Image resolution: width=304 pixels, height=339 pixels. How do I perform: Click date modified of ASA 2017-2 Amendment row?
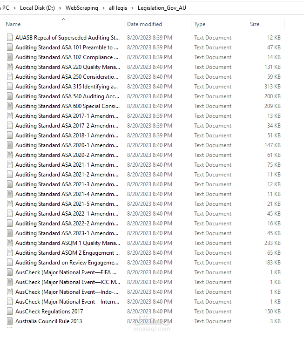(x=149, y=126)
